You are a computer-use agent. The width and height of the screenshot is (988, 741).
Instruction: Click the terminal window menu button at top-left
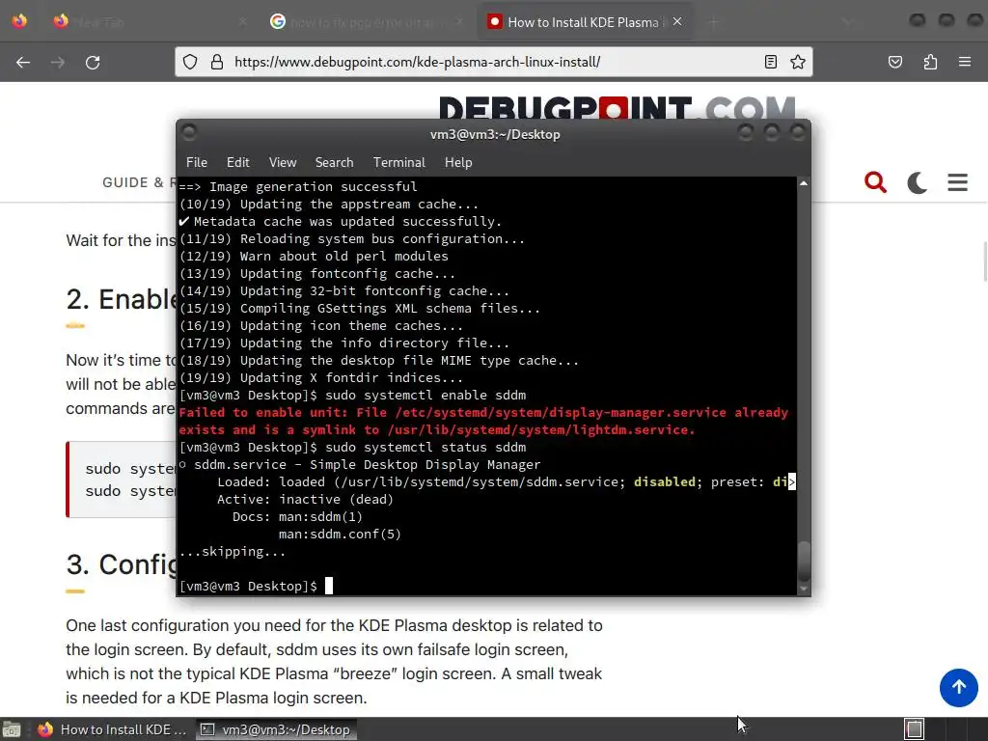click(x=189, y=132)
